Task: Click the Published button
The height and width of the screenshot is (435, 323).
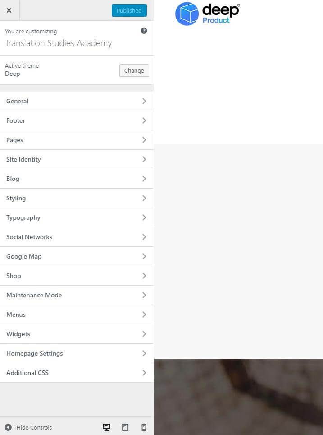Action: [x=129, y=10]
